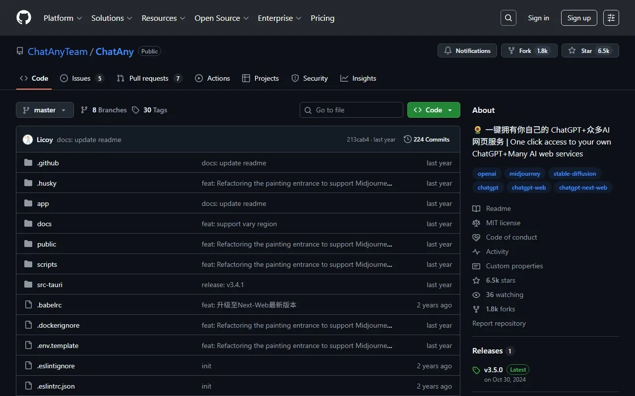This screenshot has height=396, width=635.
Task: Open the MIT license link
Action: [x=503, y=223]
